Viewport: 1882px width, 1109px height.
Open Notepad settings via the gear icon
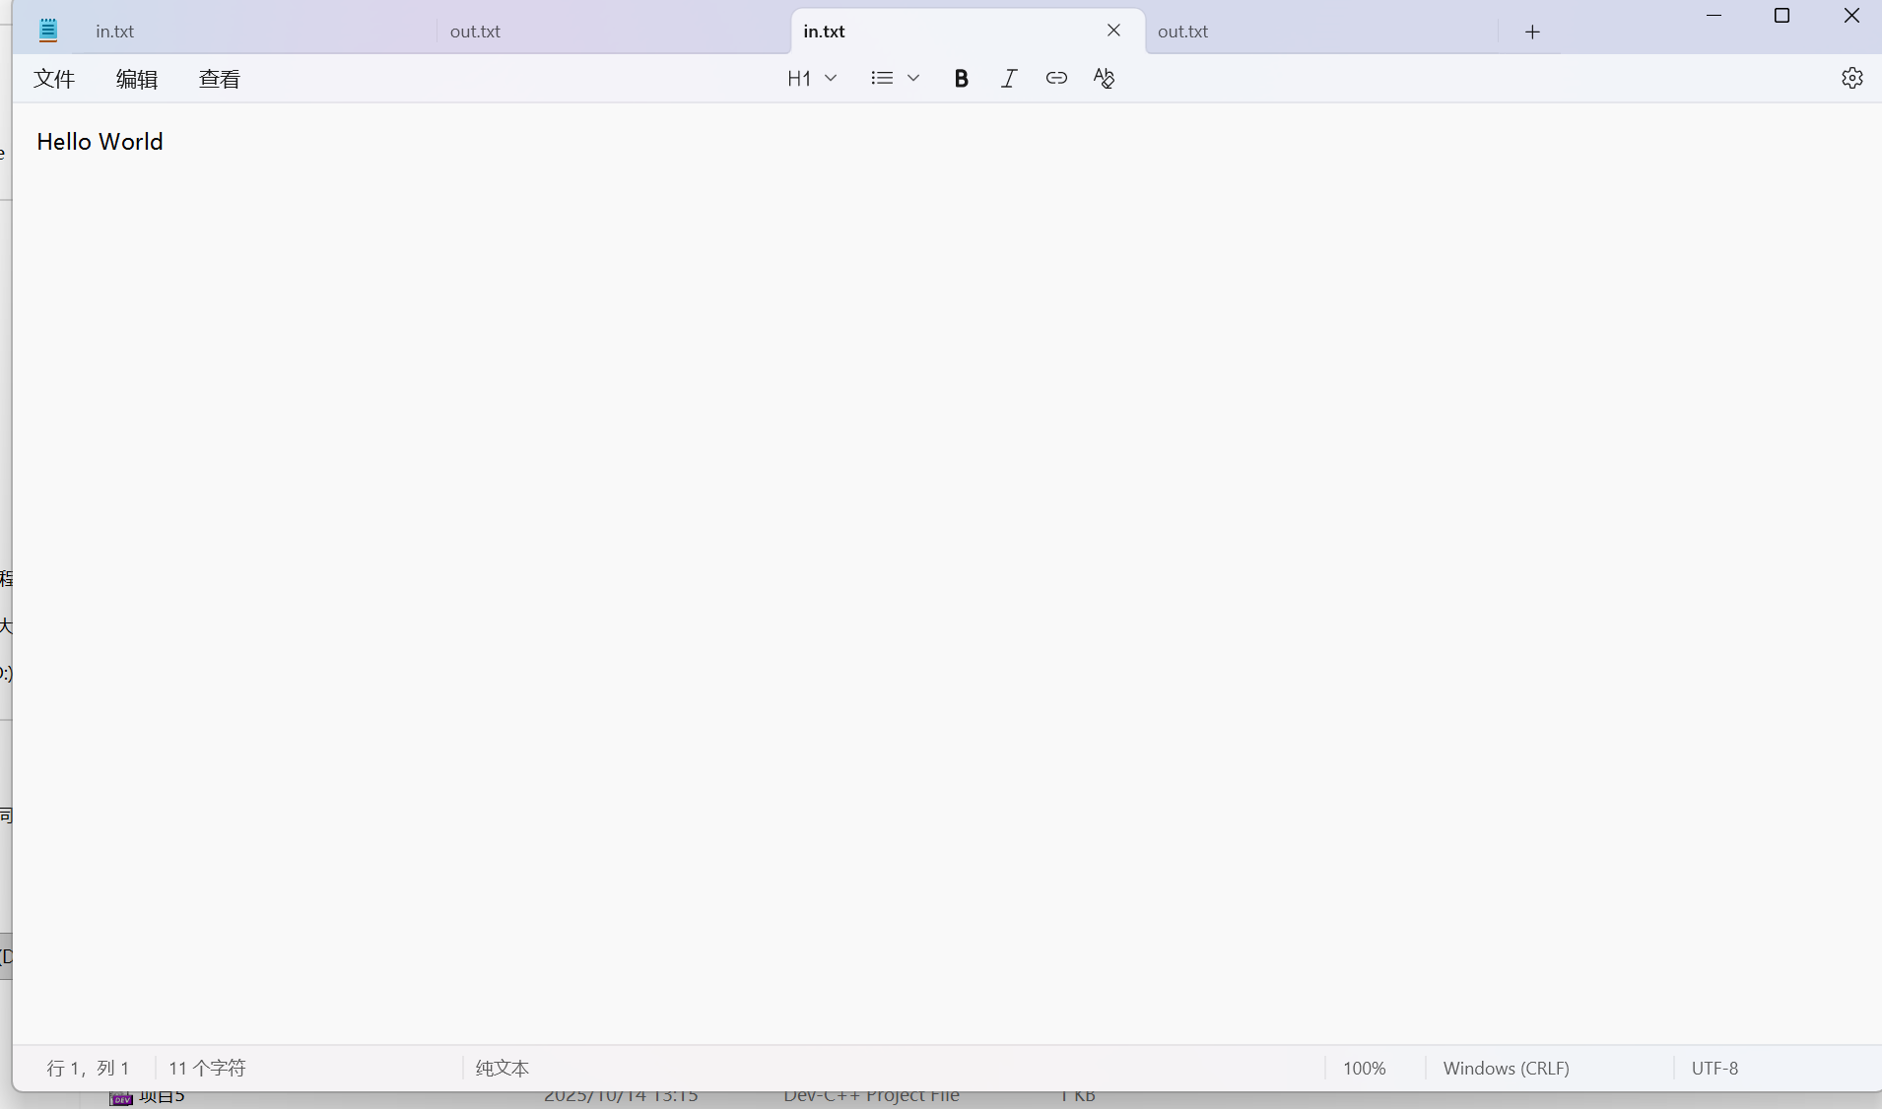1852,79
